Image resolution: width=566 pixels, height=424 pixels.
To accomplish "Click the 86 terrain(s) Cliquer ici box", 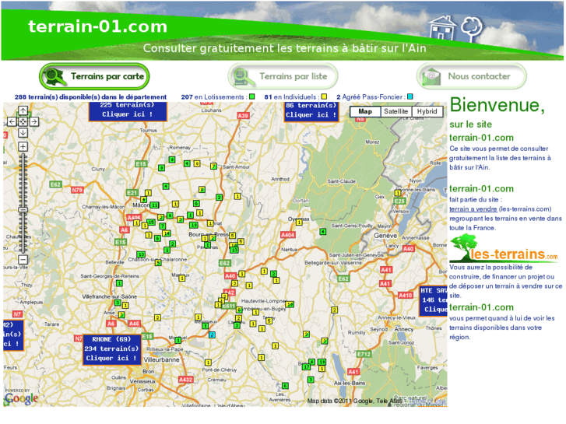I will click(311, 111).
